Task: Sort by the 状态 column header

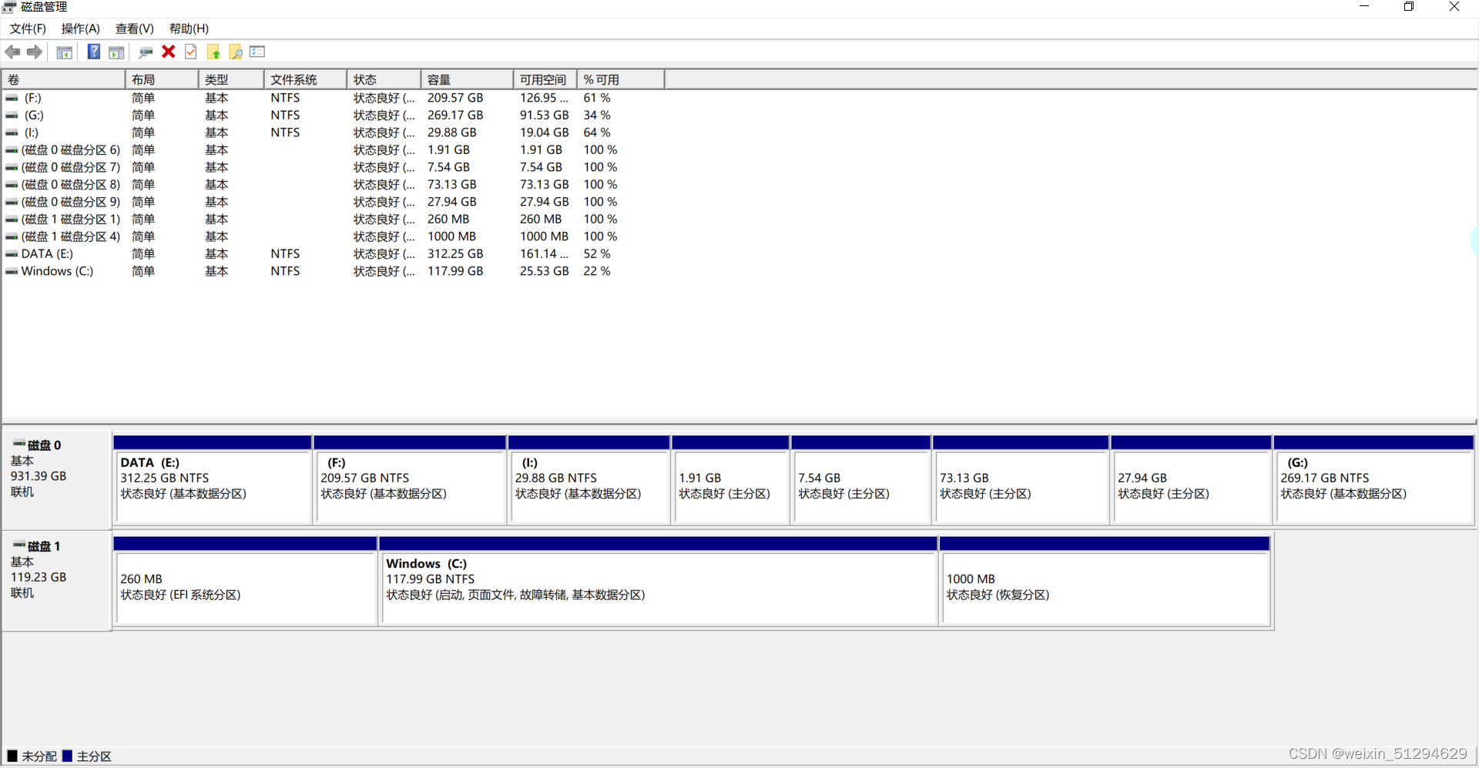Action: click(x=384, y=79)
